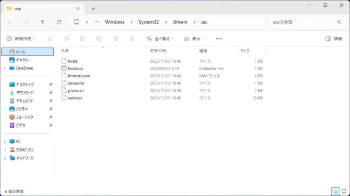The image size is (350, 196).
Task: Click the Copy icon in toolbar
Action: coord(66,39)
